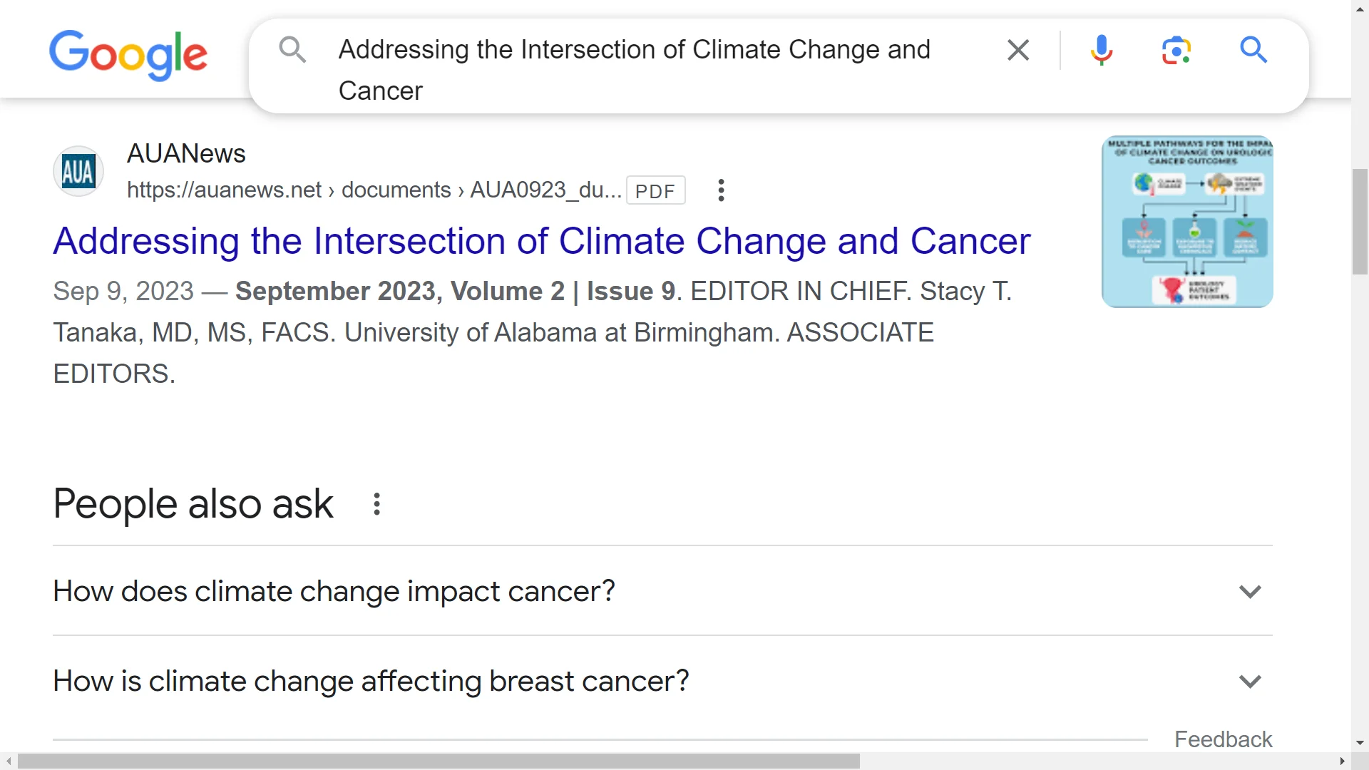The width and height of the screenshot is (1369, 770).
Task: Click the People also ask heading
Action: click(x=193, y=504)
